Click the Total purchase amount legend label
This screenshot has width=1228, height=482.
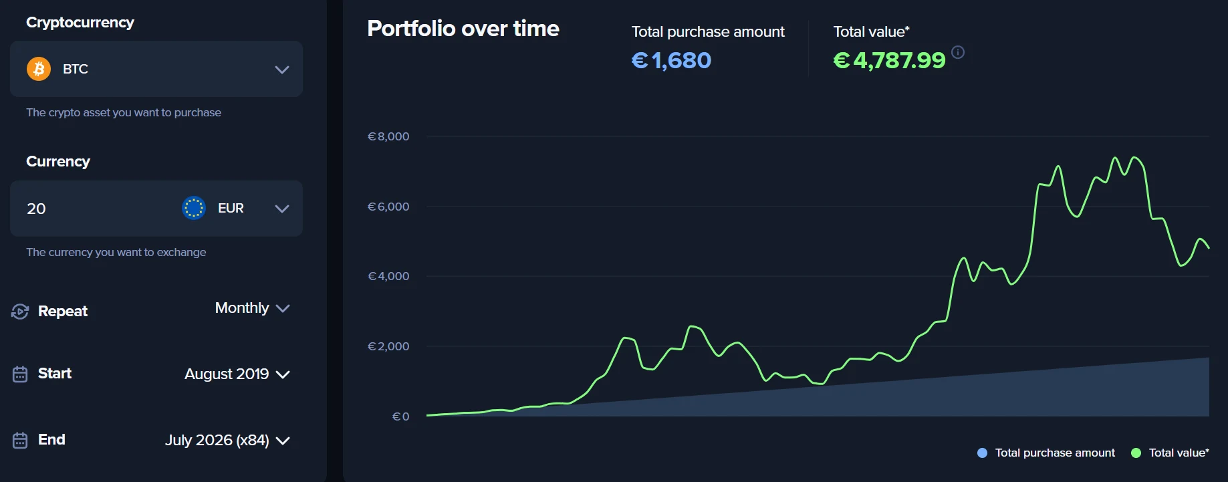(1055, 453)
